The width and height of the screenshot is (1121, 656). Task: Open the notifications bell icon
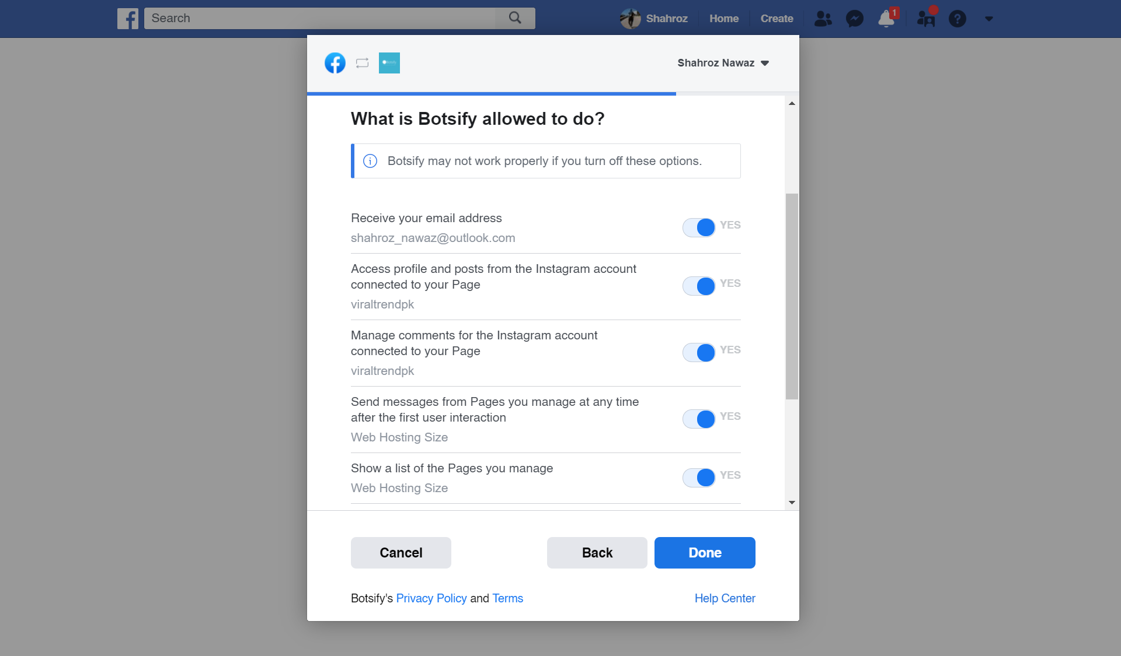886,19
